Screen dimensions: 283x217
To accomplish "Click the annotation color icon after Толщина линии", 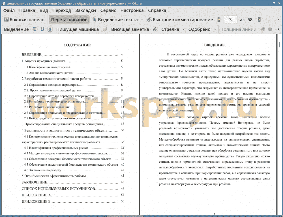I will coord(263,29).
